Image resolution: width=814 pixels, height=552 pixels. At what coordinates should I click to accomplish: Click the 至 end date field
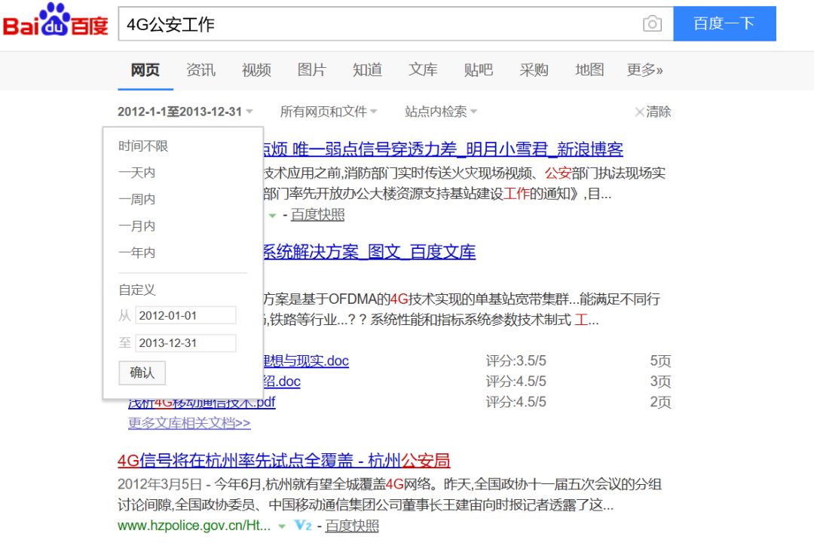tap(185, 343)
